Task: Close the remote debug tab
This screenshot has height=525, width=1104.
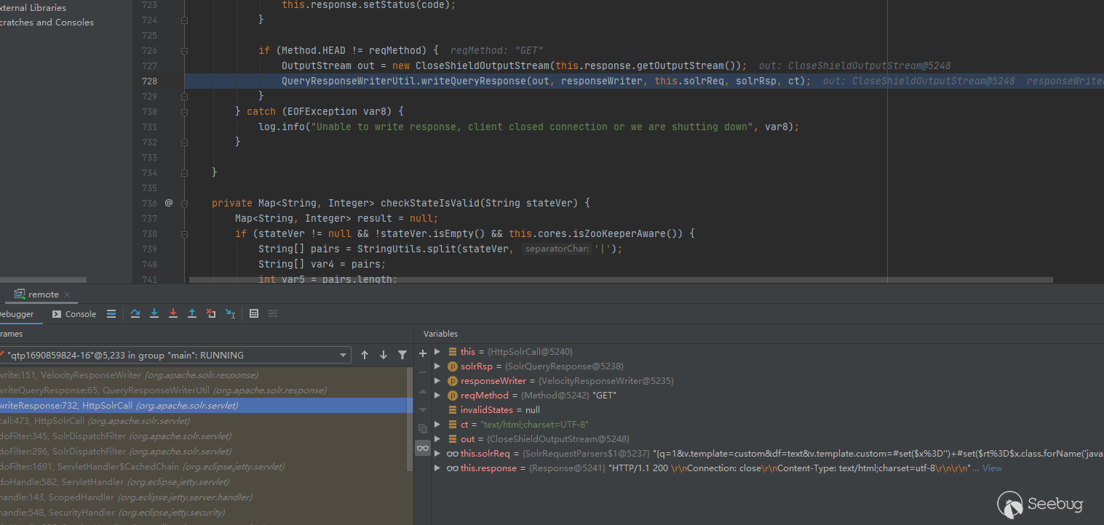Action: pyautogui.click(x=67, y=294)
